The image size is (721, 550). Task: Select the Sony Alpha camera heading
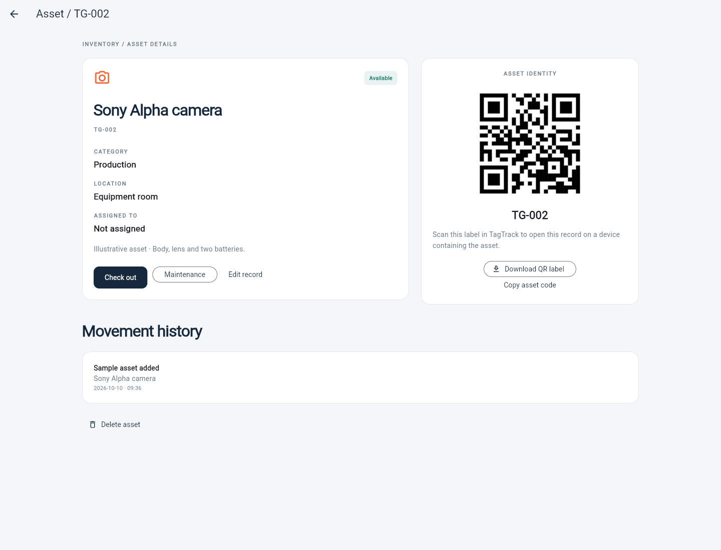[x=158, y=110]
